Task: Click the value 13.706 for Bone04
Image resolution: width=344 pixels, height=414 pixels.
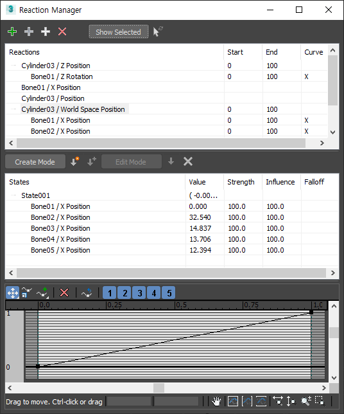Action: [200, 239]
